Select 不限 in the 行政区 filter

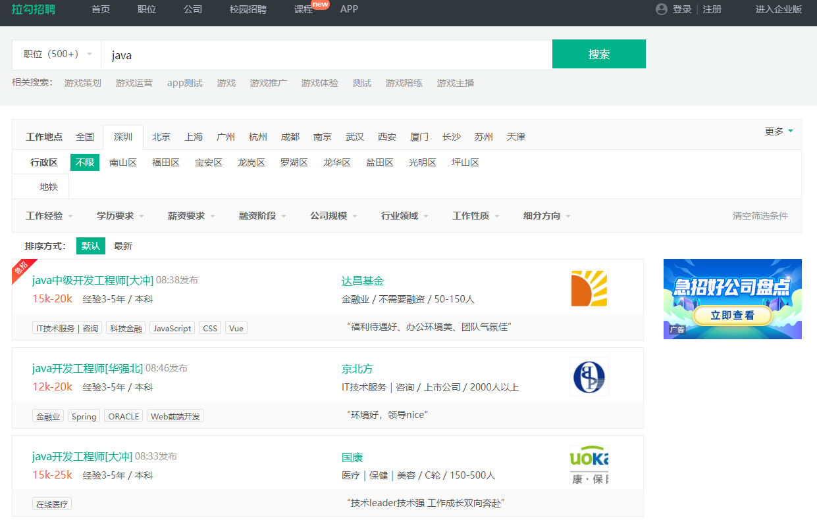click(85, 162)
